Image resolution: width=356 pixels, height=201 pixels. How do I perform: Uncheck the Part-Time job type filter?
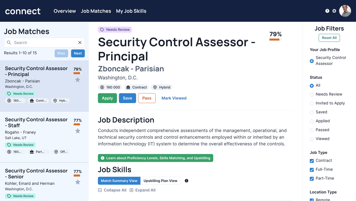[x=312, y=179]
